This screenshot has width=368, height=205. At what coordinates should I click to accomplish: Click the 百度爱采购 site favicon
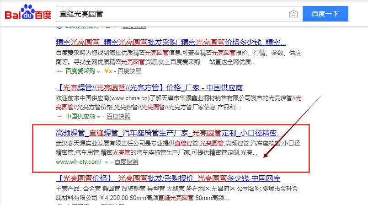point(59,71)
